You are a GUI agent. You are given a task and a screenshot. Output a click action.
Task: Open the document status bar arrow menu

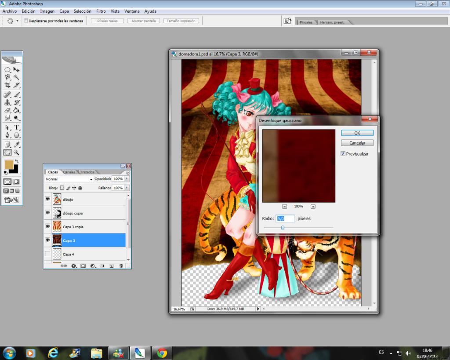click(258, 309)
